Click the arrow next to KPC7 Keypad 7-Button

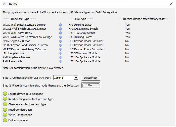click(x=61, y=41)
